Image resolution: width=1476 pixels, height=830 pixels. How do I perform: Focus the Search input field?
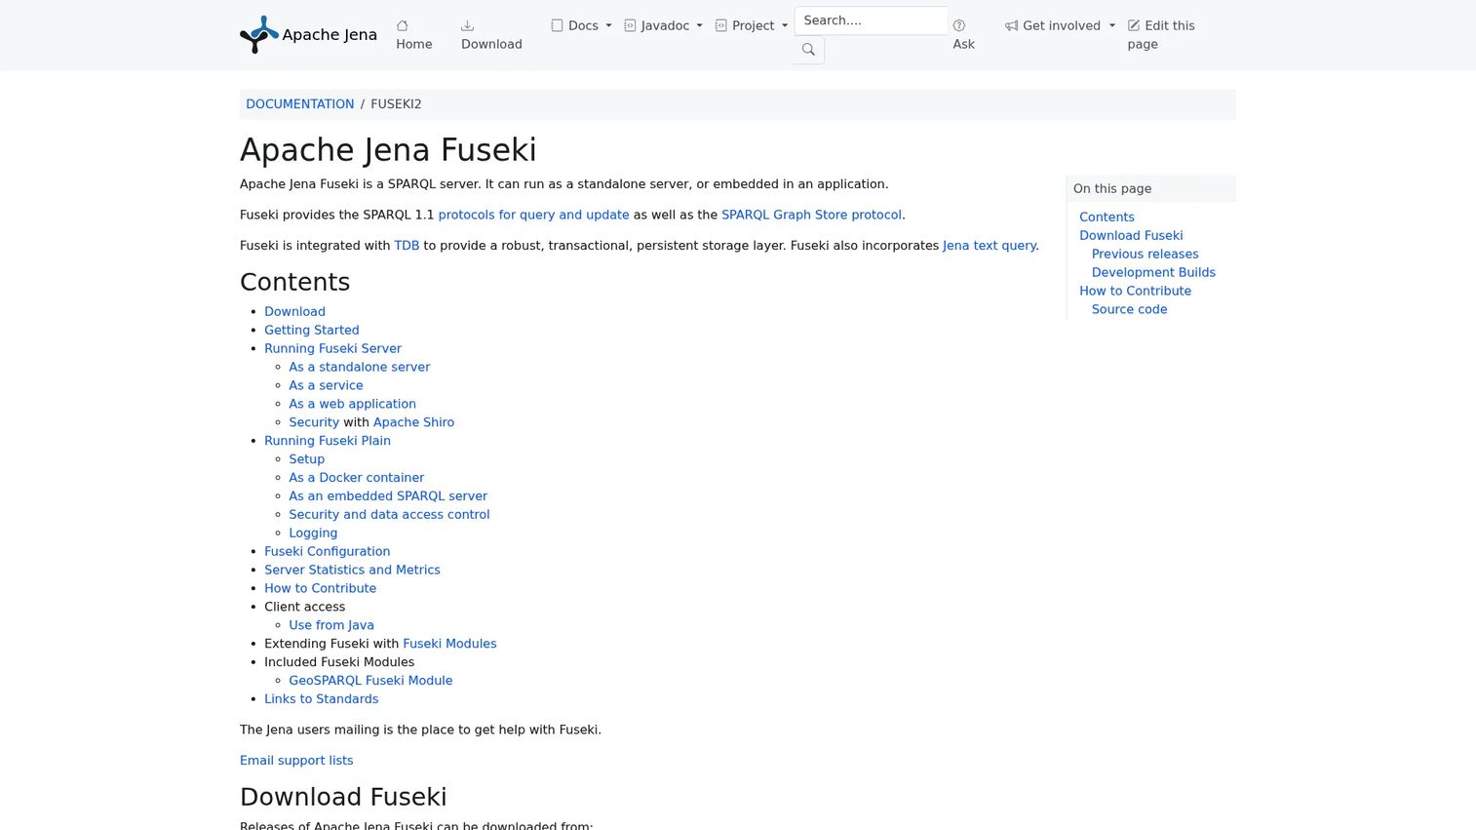[x=871, y=20]
